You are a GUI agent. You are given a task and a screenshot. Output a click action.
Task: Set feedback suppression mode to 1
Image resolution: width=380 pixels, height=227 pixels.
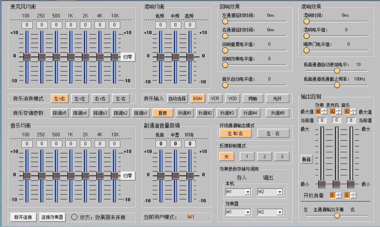coord(247,156)
